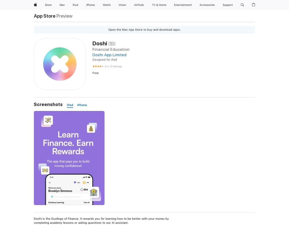Open the search magnifier icon

pos(242,5)
